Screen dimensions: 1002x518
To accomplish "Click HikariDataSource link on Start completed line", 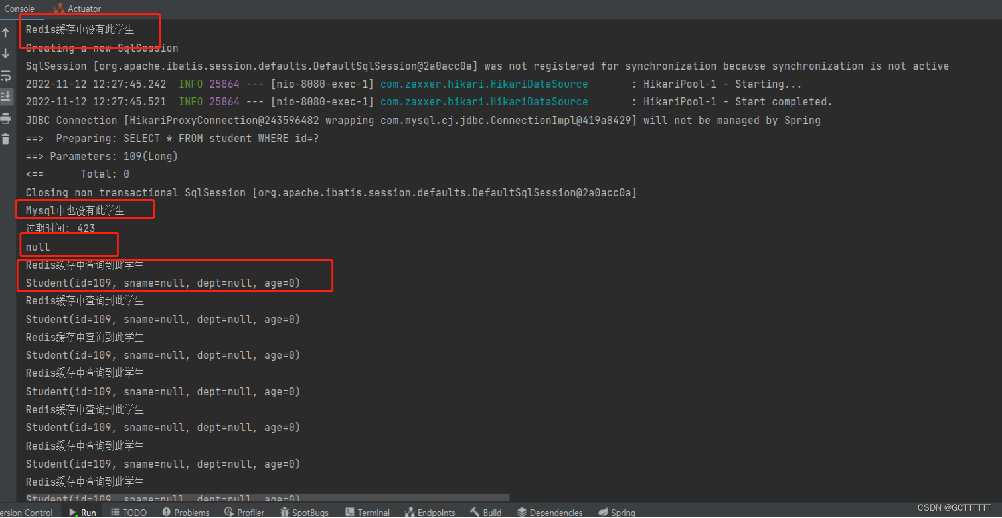I will (x=484, y=102).
